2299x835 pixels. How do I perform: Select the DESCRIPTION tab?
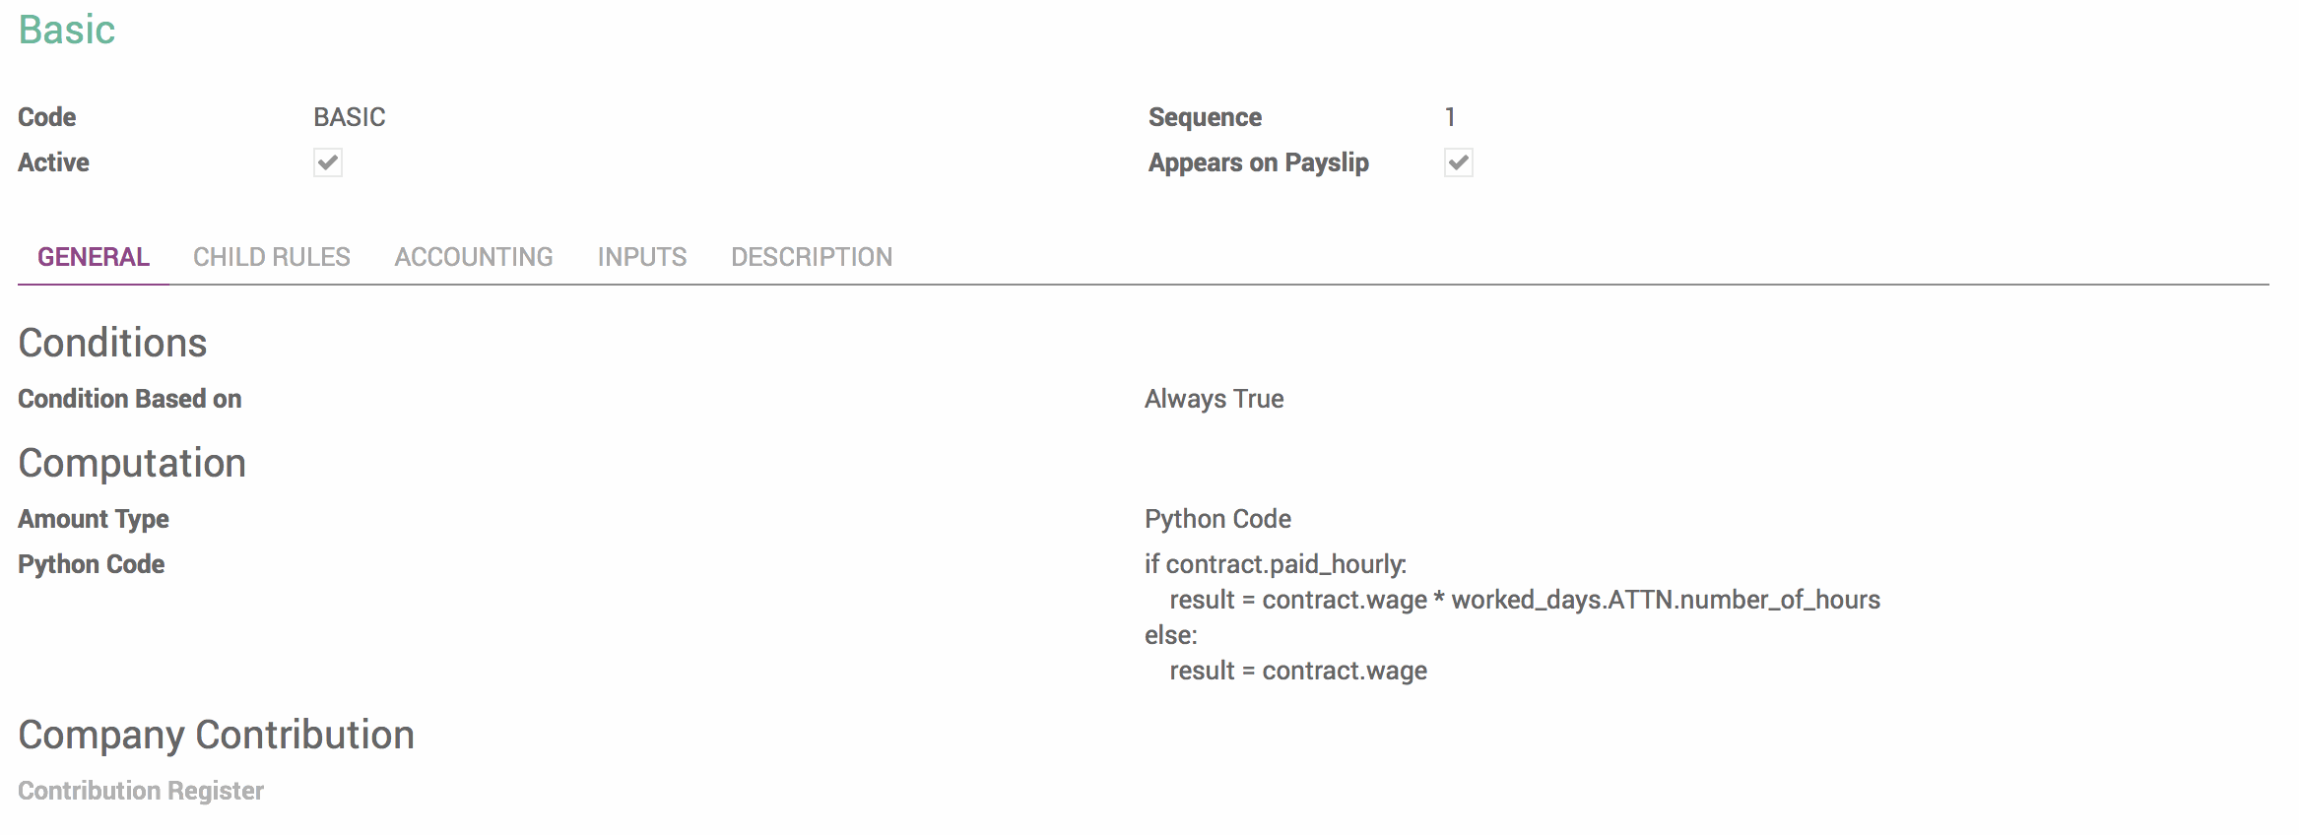812,257
